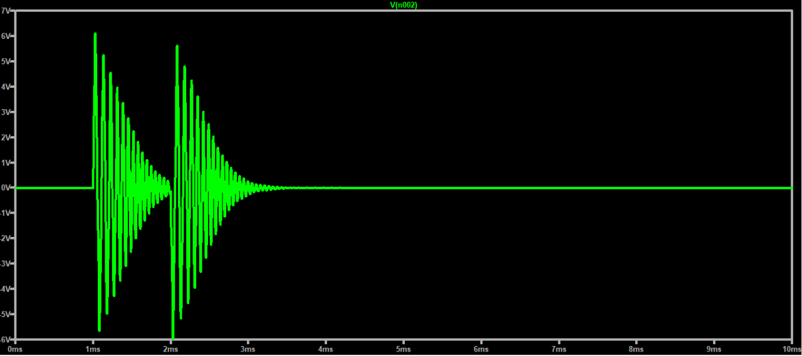802x356 pixels.
Task: Select the 6V vertical axis label
Action: [6, 36]
